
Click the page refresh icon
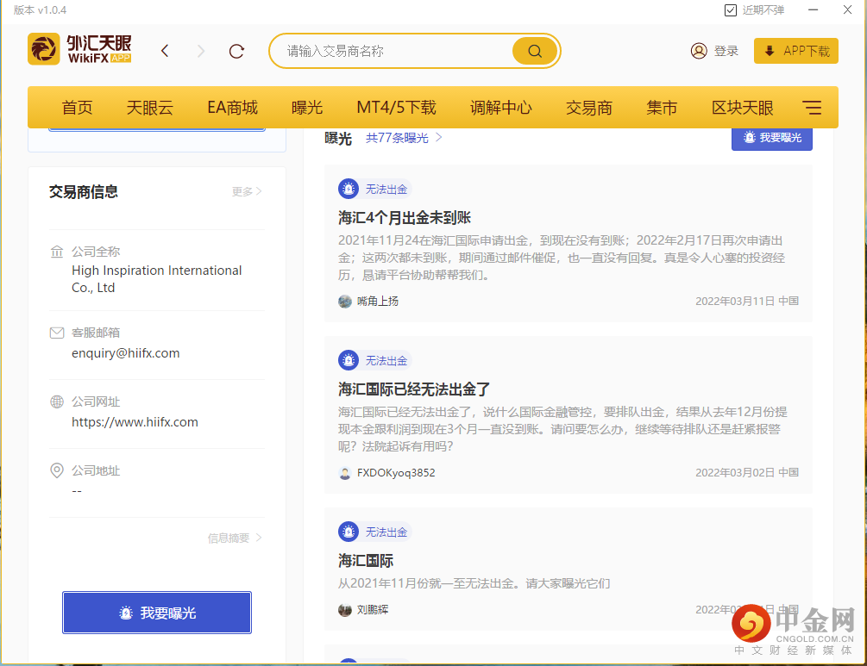point(236,50)
